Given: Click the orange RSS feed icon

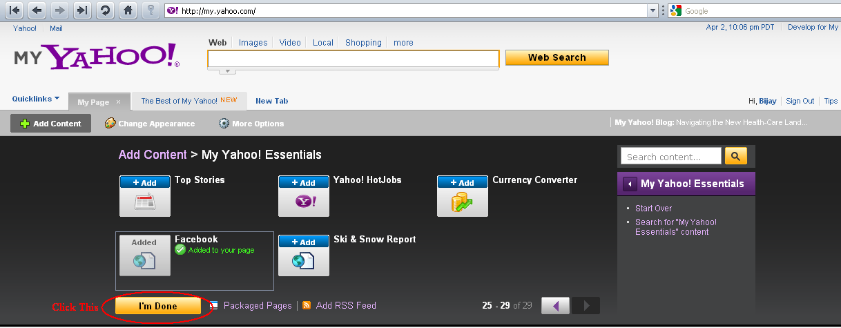Looking at the screenshot, I should coord(307,305).
